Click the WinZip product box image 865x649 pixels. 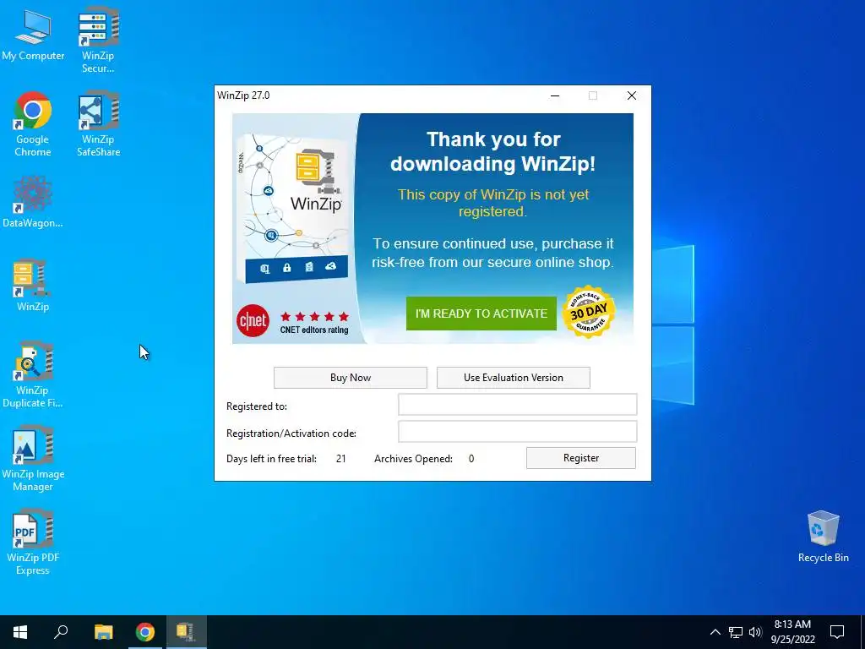coord(293,209)
